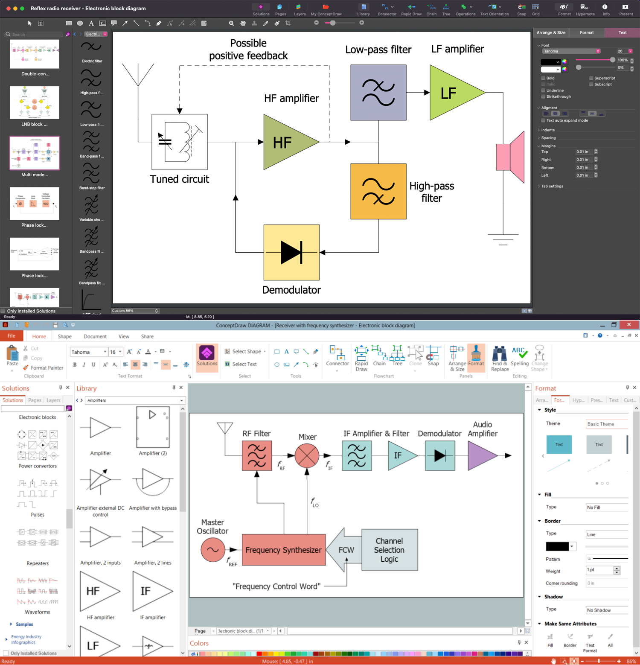Click the Tree icon in Flowchart group

tap(397, 355)
